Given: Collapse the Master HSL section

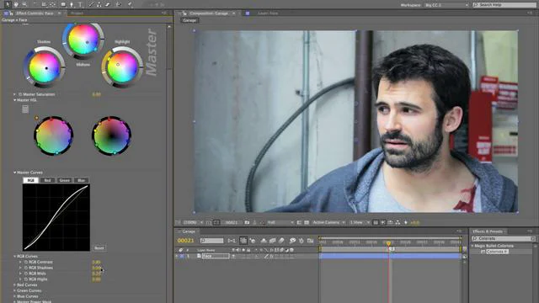Looking at the screenshot, I should pyautogui.click(x=15, y=100).
